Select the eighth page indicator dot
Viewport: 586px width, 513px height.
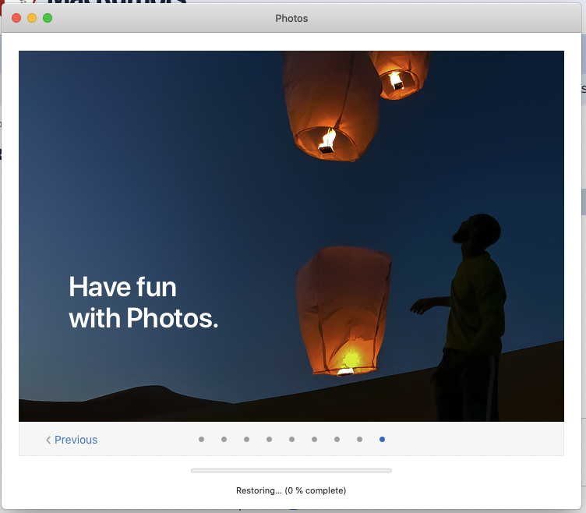pos(359,440)
